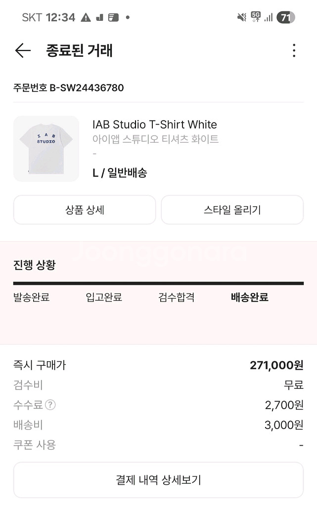Open the three-dot overflow menu
Screen dimensions: 317x506
[x=294, y=50]
